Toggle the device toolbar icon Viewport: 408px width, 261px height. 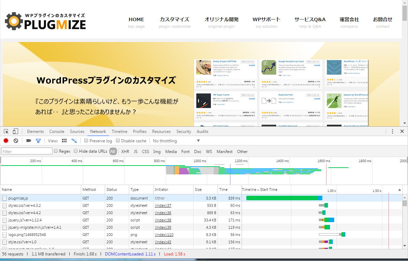15,132
